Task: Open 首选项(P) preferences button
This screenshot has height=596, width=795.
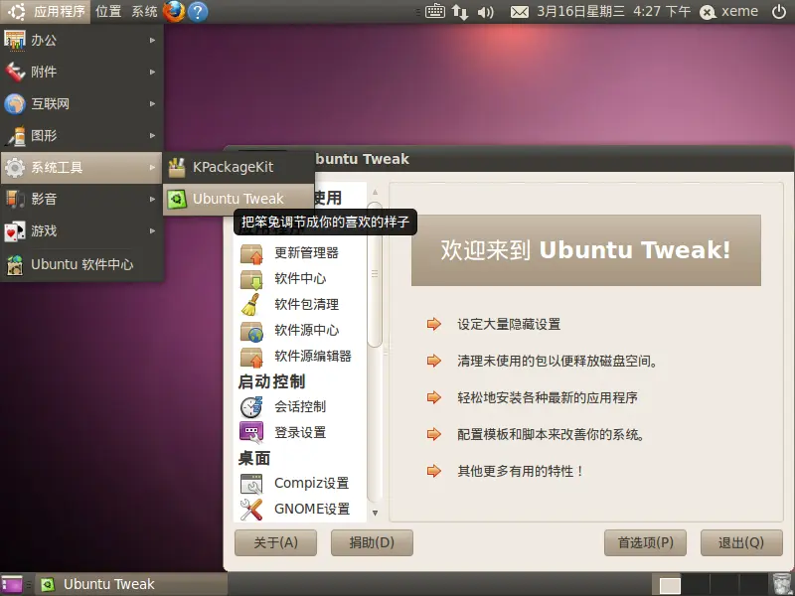Action: (x=645, y=542)
